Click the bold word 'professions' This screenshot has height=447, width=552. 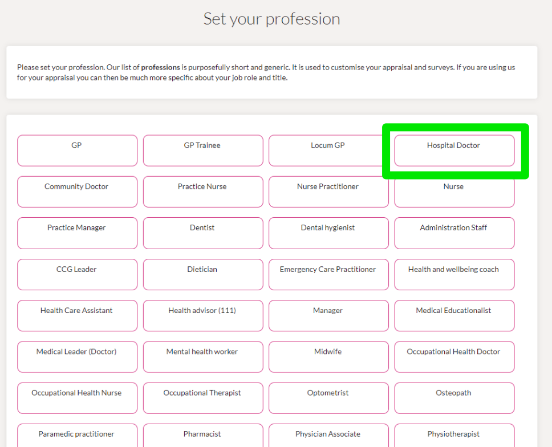coord(161,67)
